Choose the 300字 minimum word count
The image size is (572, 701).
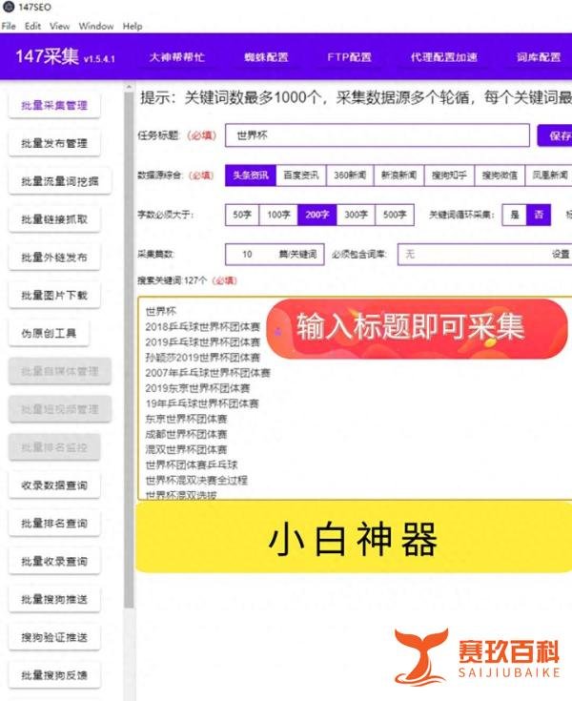click(x=357, y=215)
